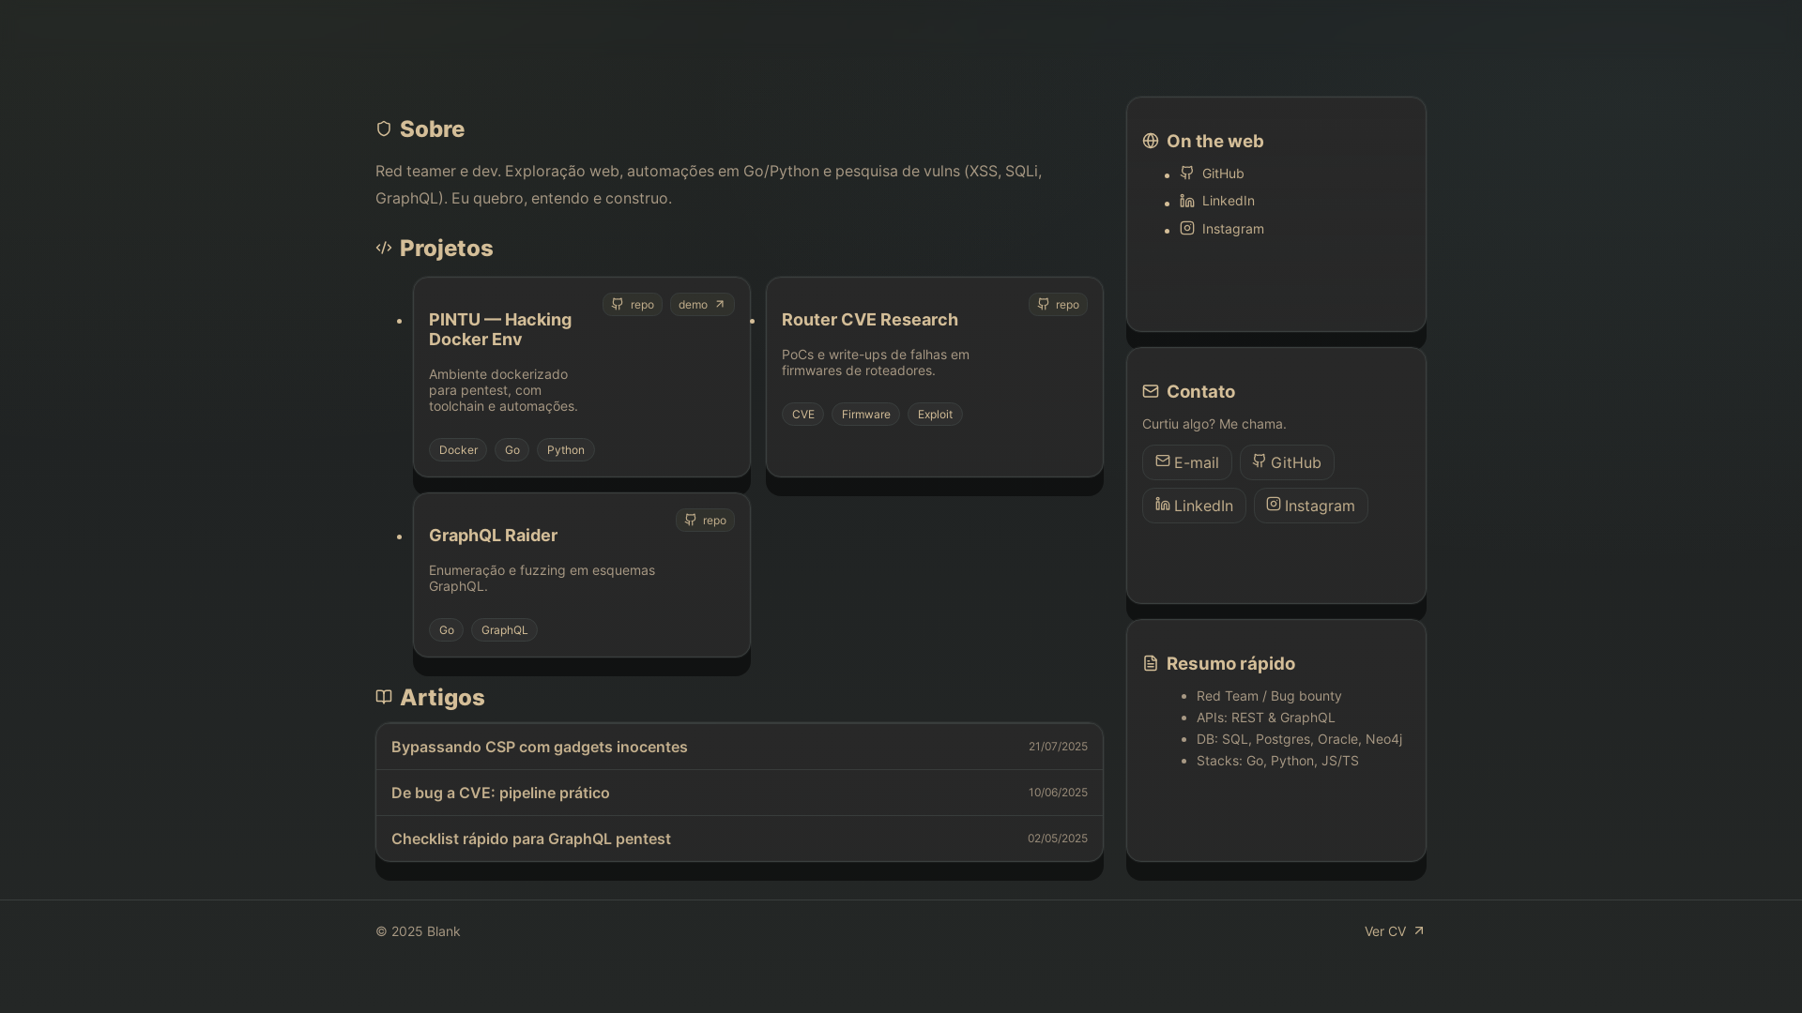Screen dimensions: 1802x1013
Task: Click the E-mail contact button
Action: (x=1187, y=462)
